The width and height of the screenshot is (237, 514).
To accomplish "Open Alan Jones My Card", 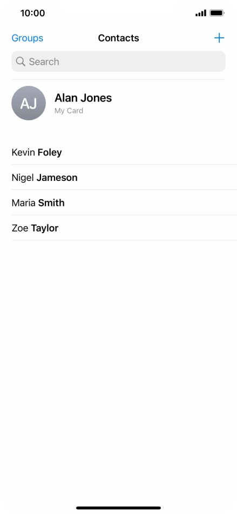I will click(118, 103).
